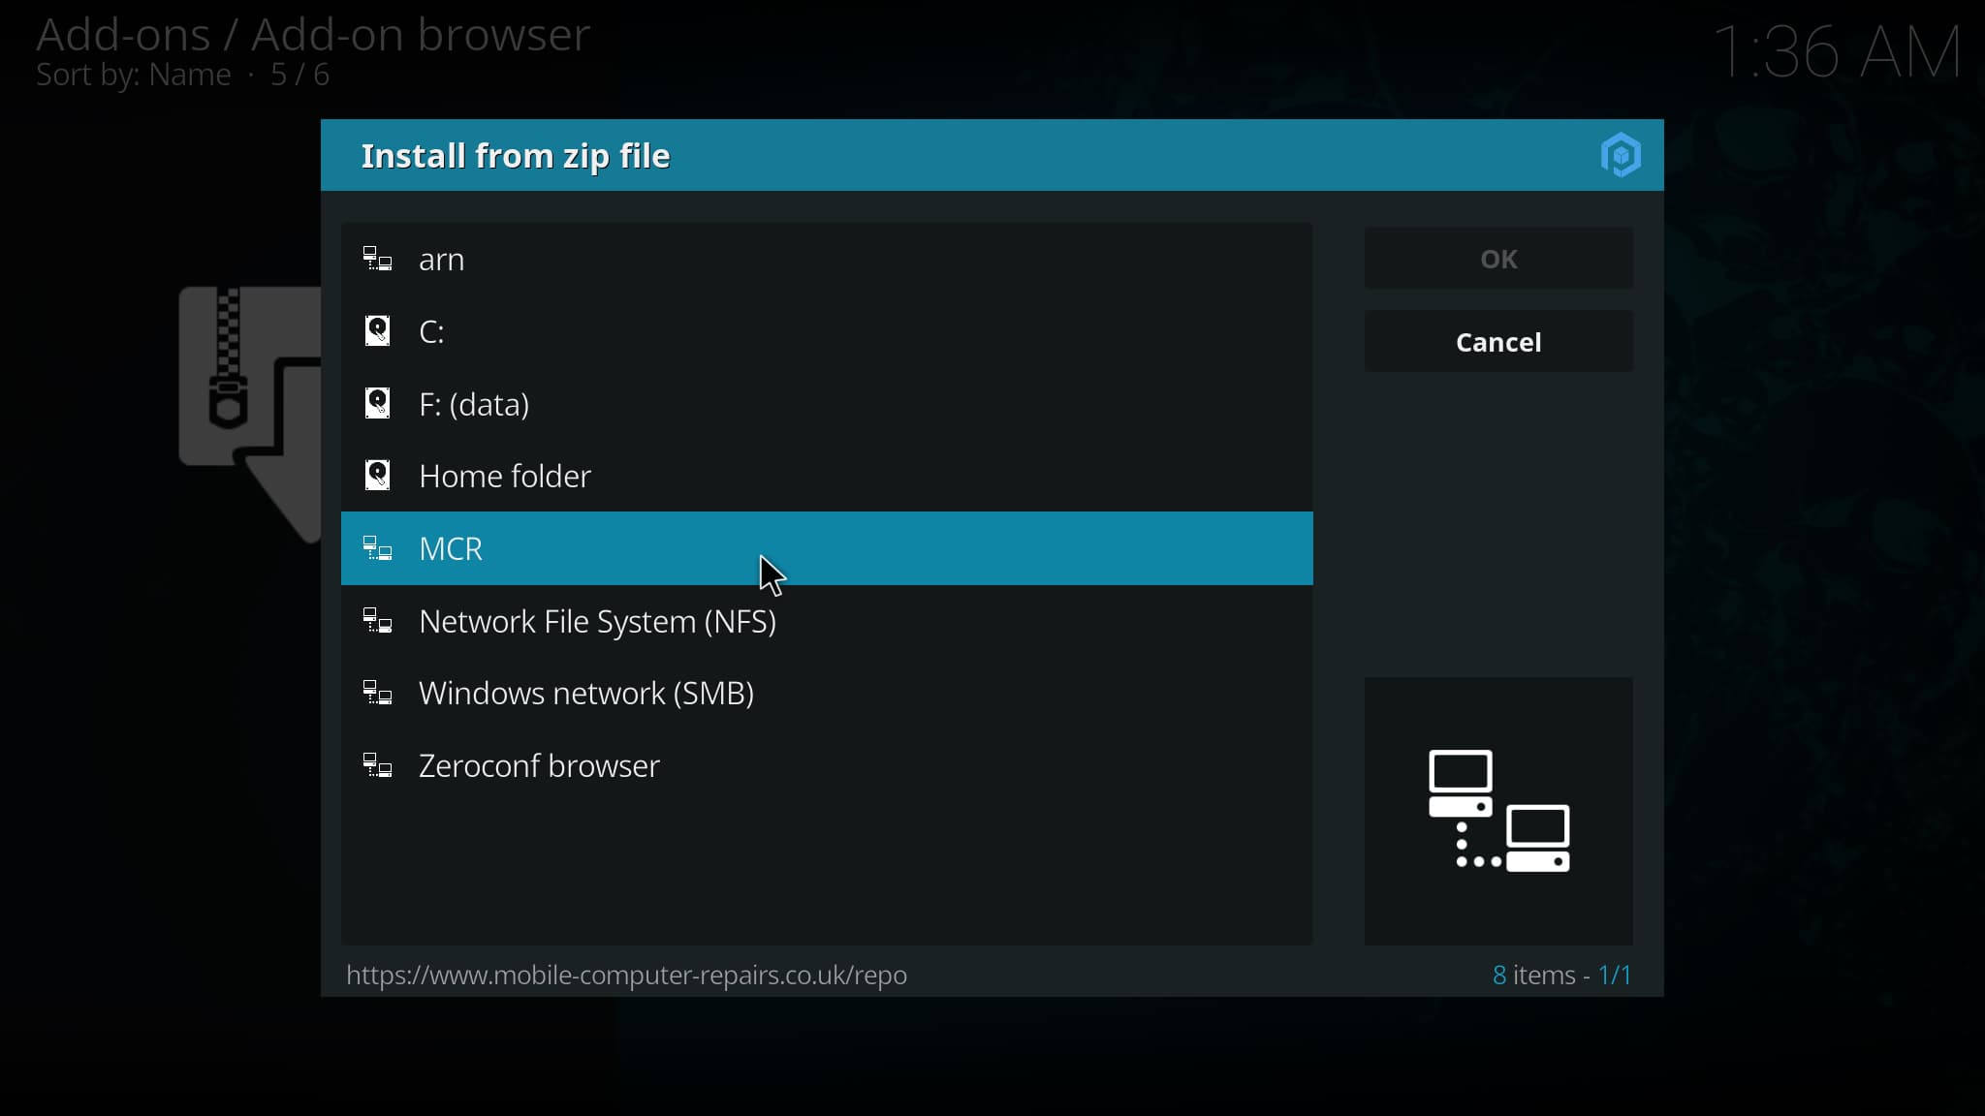The width and height of the screenshot is (1985, 1116).
Task: Click the Sort by: Name label
Action: point(134,75)
